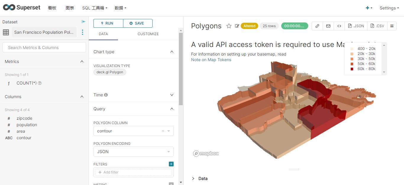Collapse the Metrics section
404x185 pixels.
[82, 61]
